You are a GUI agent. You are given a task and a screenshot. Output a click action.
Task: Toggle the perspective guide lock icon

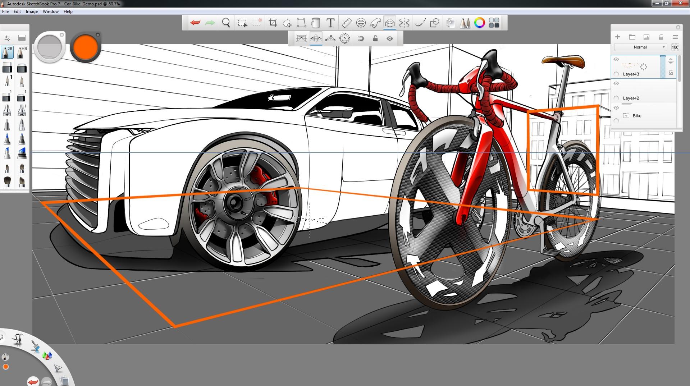point(375,38)
